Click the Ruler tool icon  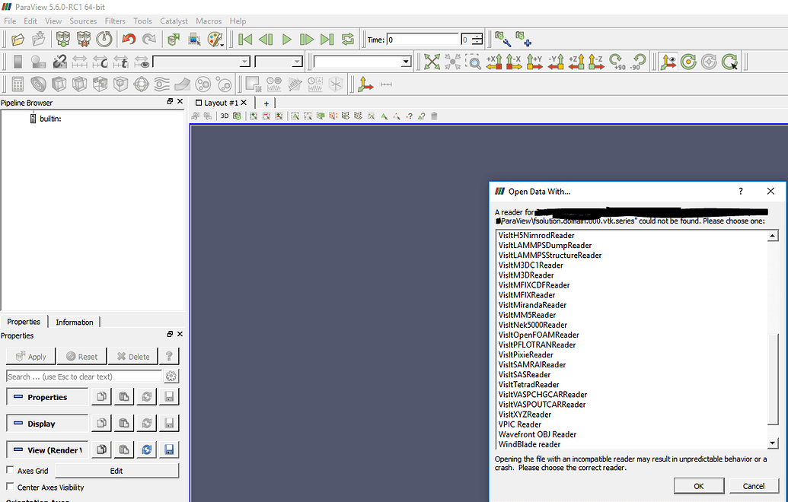(386, 84)
